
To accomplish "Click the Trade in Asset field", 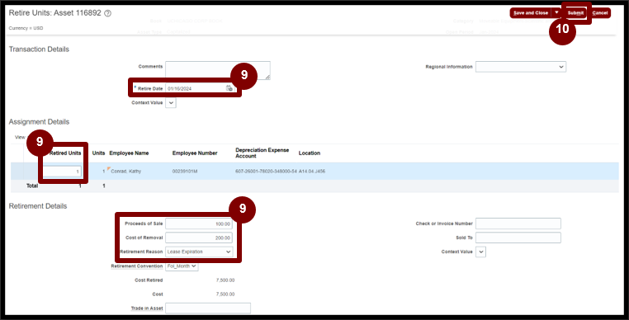I will (208, 308).
